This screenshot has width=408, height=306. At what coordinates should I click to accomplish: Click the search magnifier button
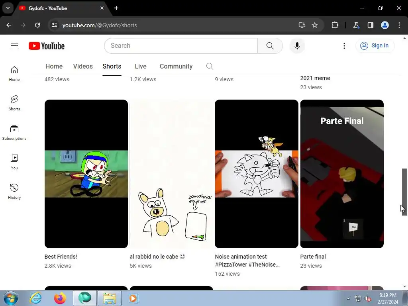coord(270,46)
